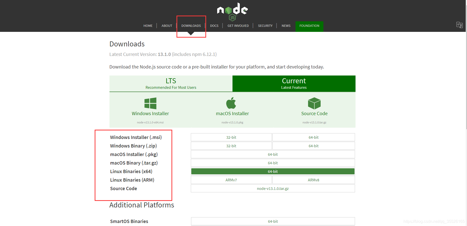Click the Additional Platforms heading

coord(142,205)
